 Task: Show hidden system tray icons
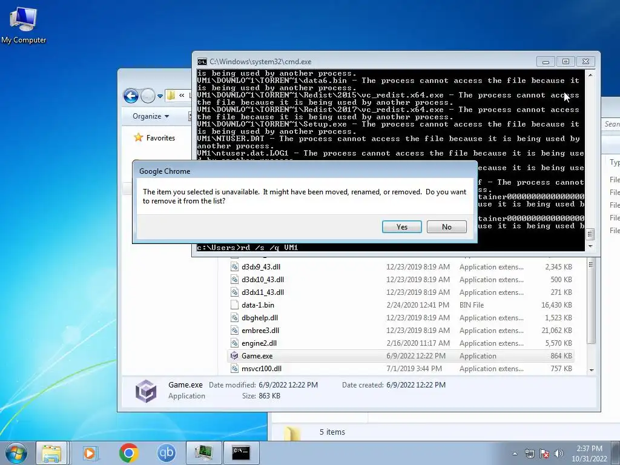(x=515, y=453)
